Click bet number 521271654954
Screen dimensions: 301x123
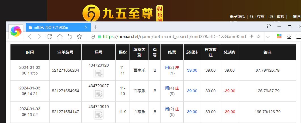click(x=65, y=91)
